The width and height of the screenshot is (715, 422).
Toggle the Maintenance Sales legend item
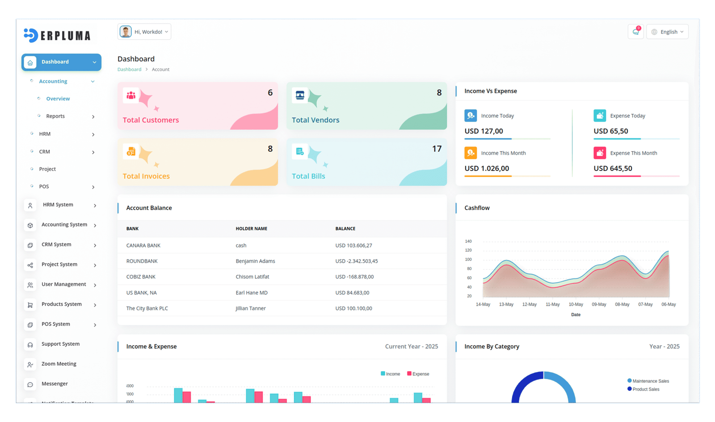[x=648, y=381]
